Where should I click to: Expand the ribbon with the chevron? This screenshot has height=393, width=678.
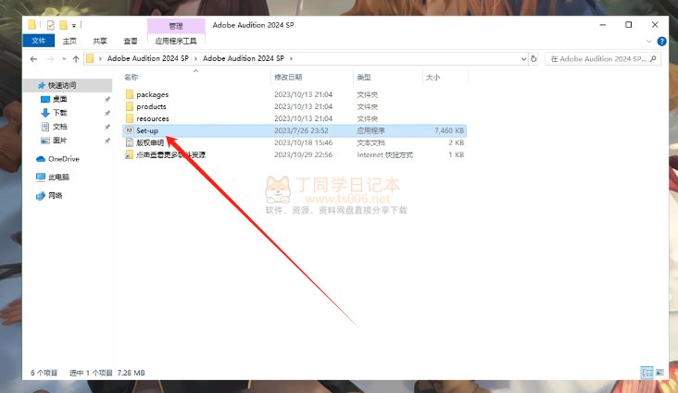[x=648, y=42]
